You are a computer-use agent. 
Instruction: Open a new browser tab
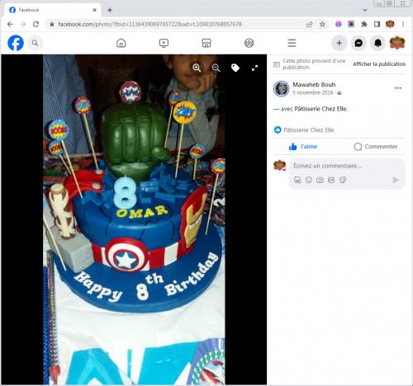click(110, 10)
